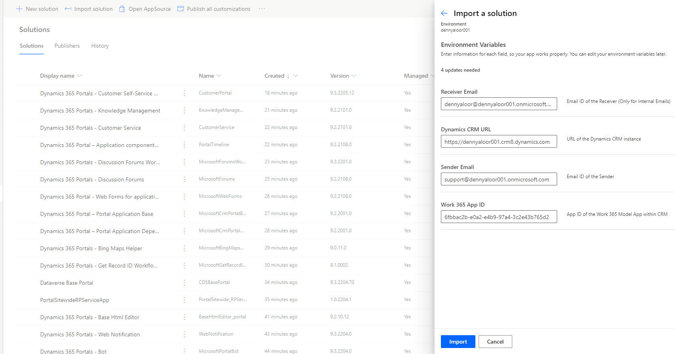Expand the Created column dropdown chevron

[x=295, y=76]
